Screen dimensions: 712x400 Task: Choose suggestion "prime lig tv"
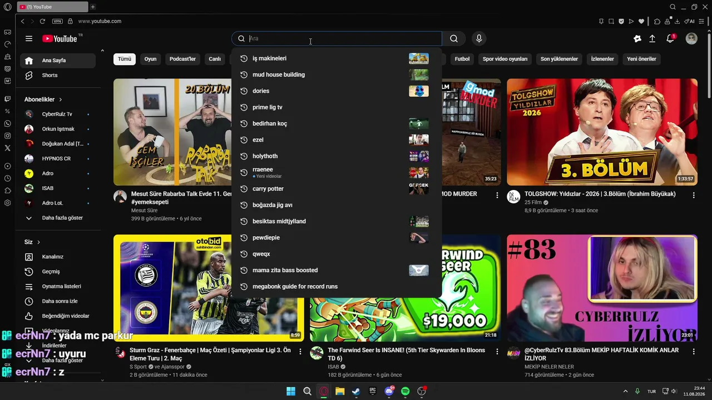click(x=337, y=107)
